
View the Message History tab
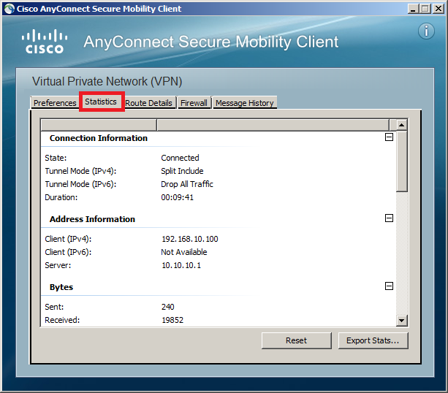point(245,103)
